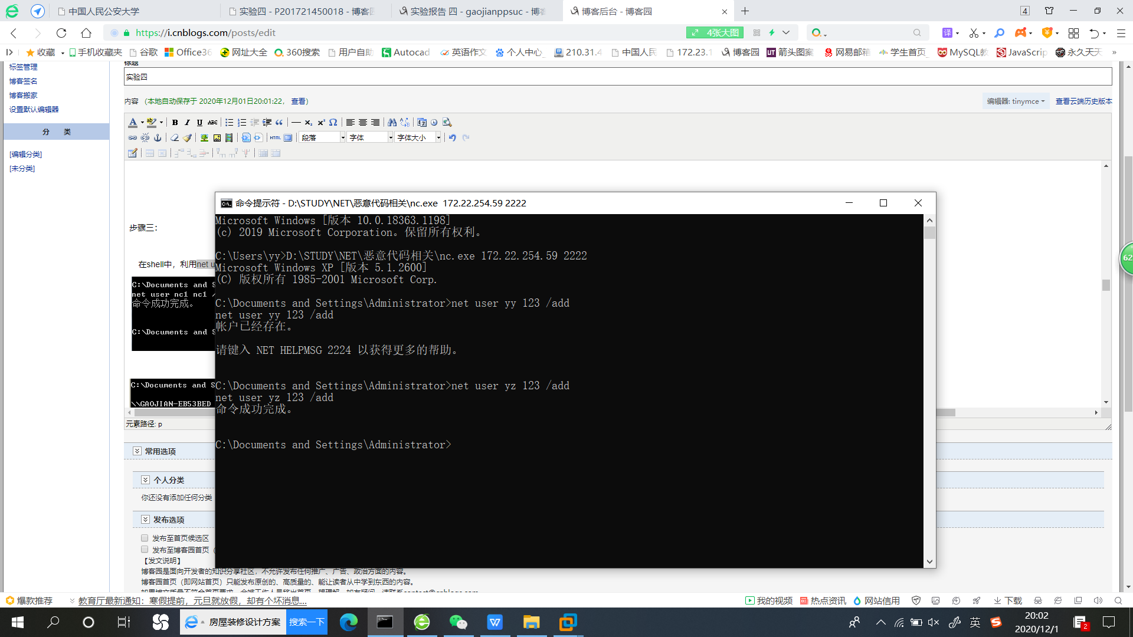1133x637 pixels.
Task: Click the italic formatting icon
Action: (x=187, y=123)
